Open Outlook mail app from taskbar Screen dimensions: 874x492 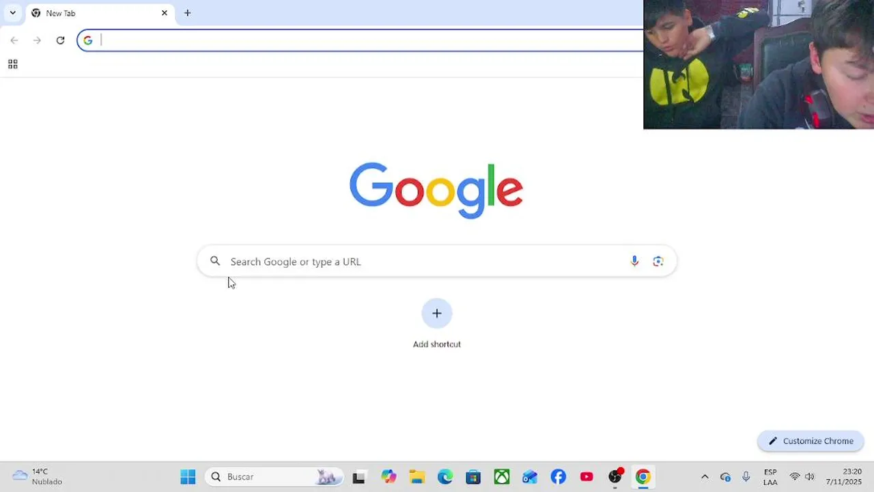(x=530, y=477)
